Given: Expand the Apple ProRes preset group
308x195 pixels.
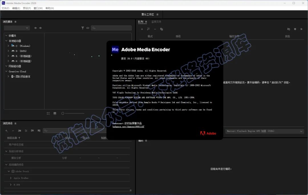Looking at the screenshot, I should coord(11,178).
